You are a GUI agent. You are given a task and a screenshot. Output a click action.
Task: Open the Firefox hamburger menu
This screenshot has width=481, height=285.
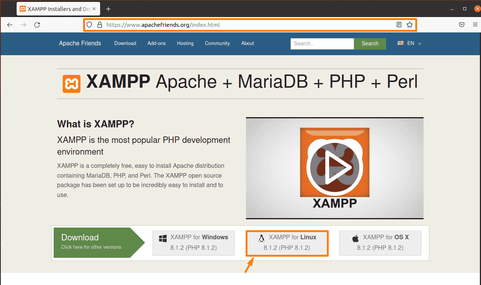tap(475, 25)
